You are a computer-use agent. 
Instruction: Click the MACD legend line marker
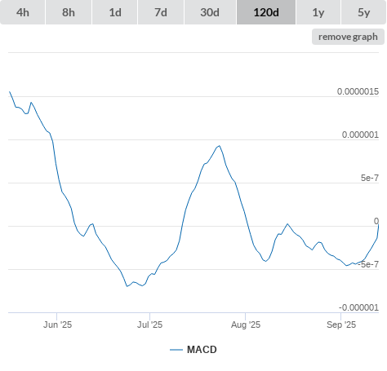tap(176, 350)
